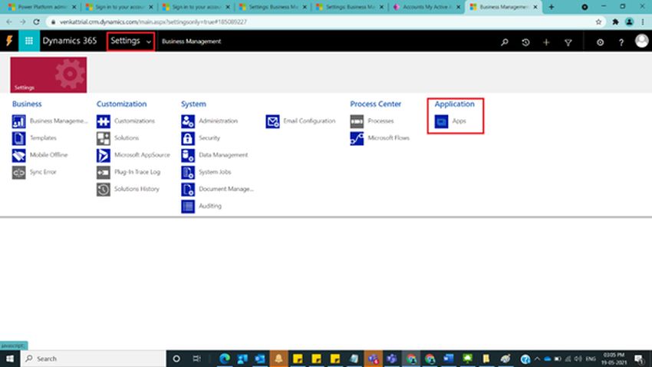Click the browser address bar
The height and width of the screenshot is (367, 652).
[307, 22]
